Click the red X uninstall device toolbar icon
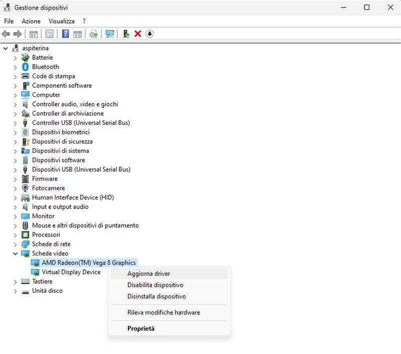This screenshot has height=354, width=401. click(137, 34)
